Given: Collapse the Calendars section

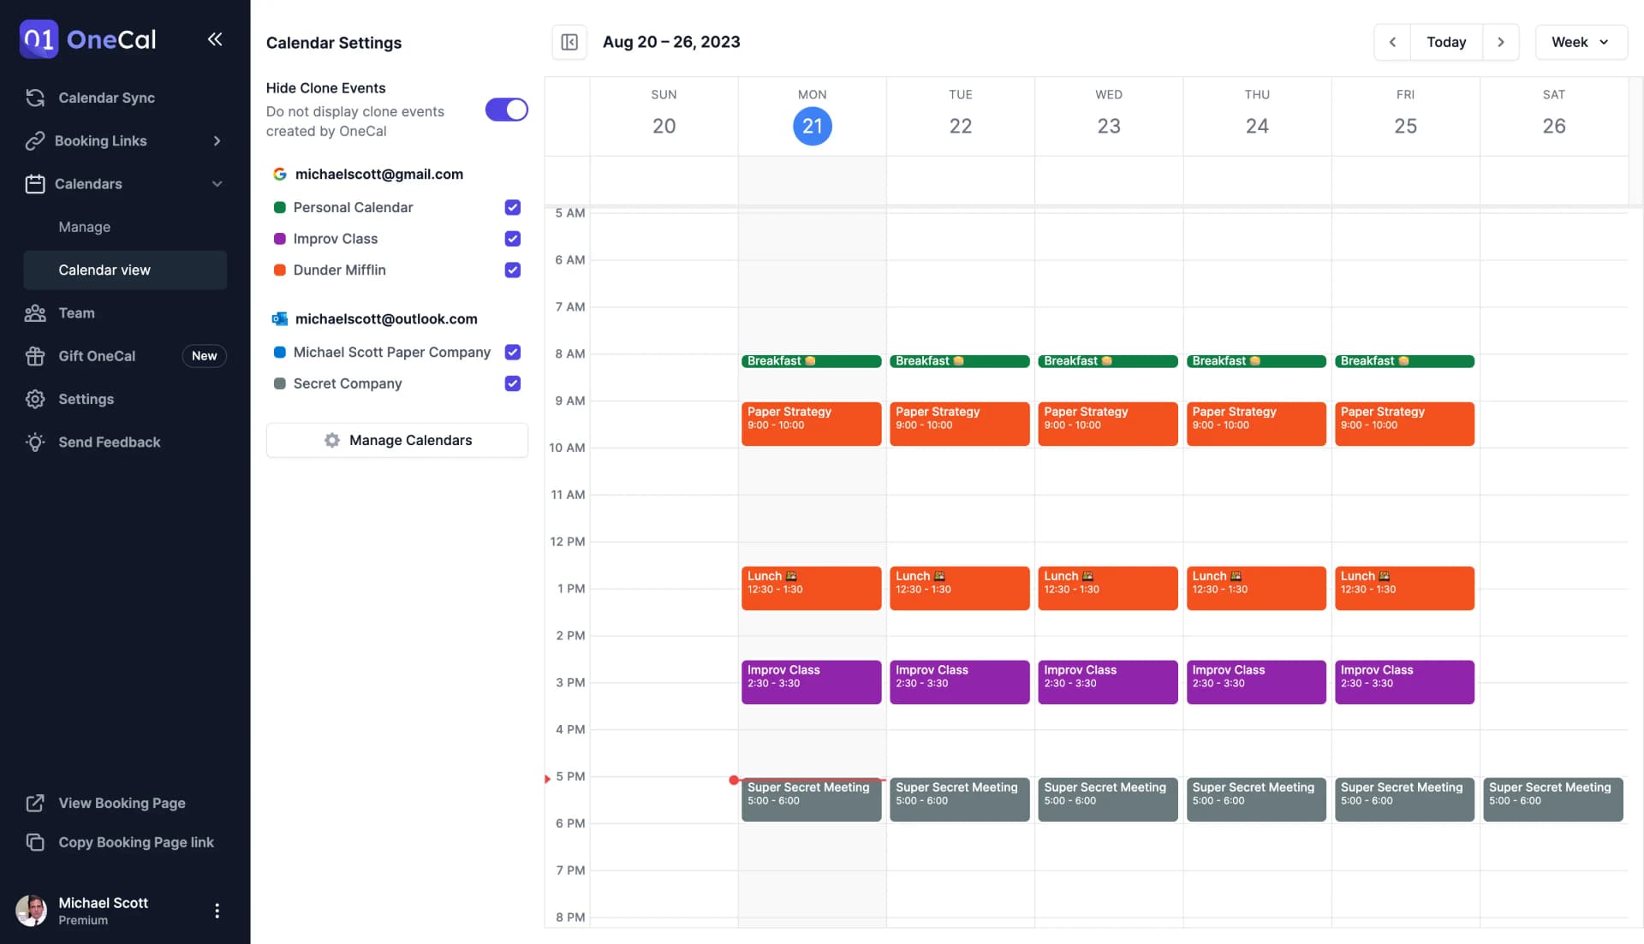Looking at the screenshot, I should pos(217,184).
